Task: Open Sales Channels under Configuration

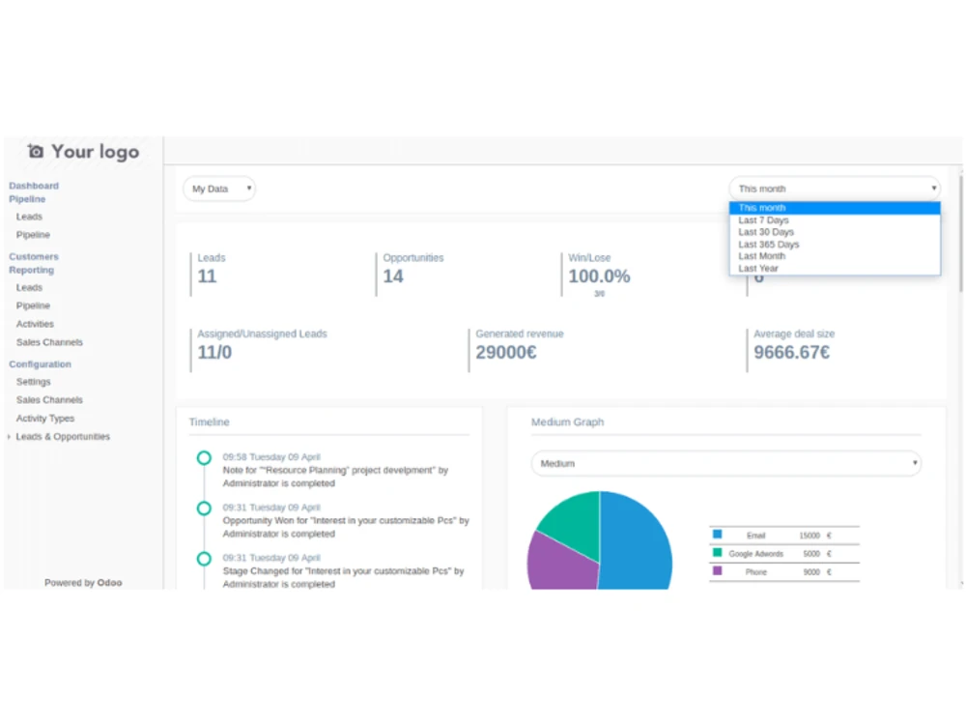Action: [x=49, y=400]
